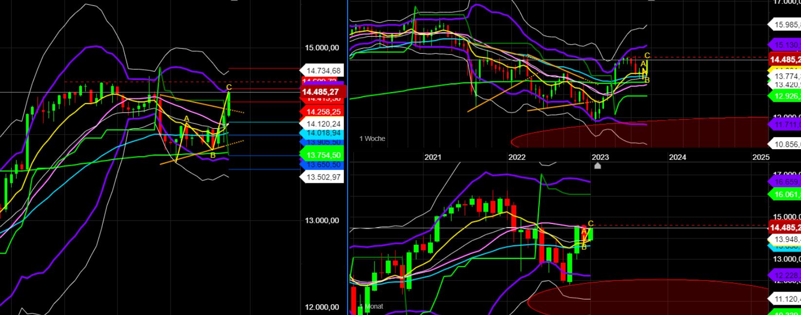801x315 pixels.
Task: Click the 14.485 current price tag on weekly chart
Action: [784, 59]
